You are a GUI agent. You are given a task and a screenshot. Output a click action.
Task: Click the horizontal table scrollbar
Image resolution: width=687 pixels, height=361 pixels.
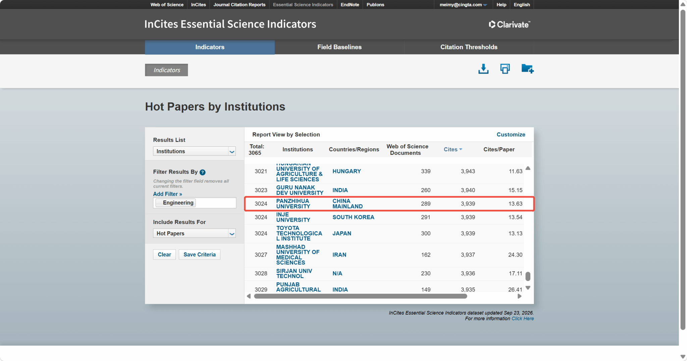pyautogui.click(x=361, y=296)
